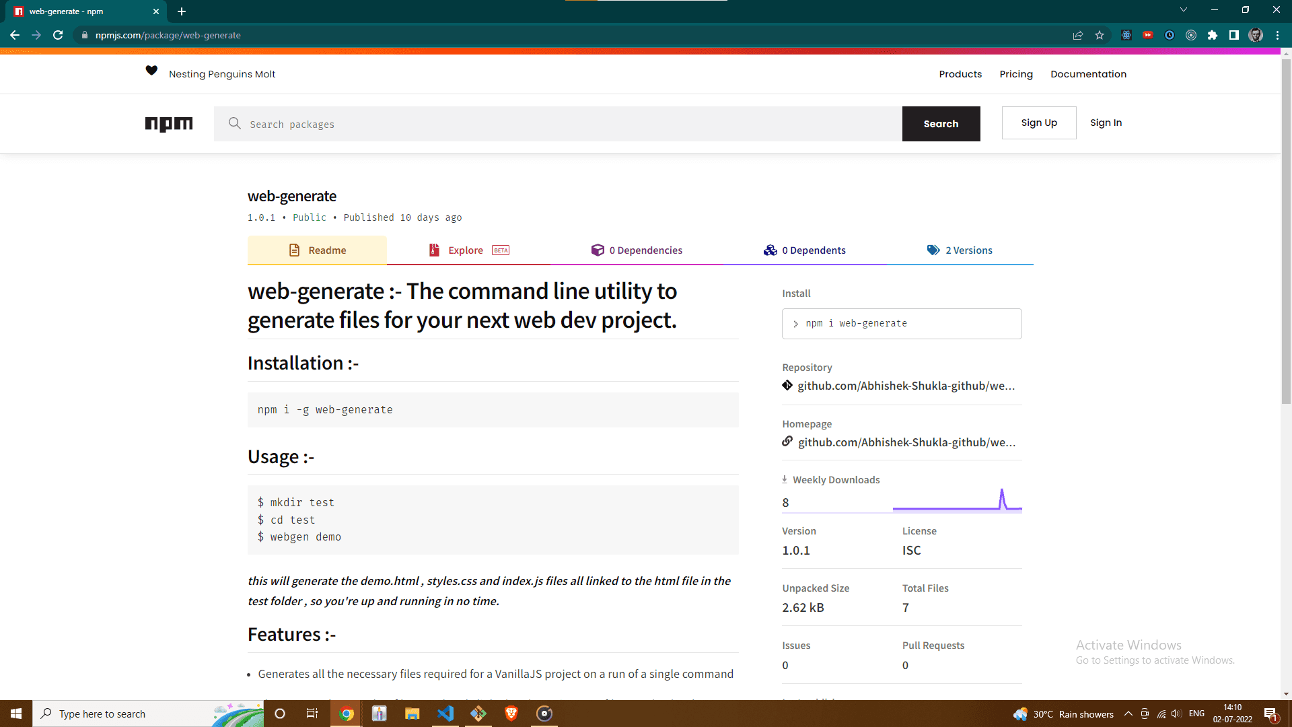Screen dimensions: 1292x727
Task: Click the Homepage link icon
Action: click(x=786, y=441)
